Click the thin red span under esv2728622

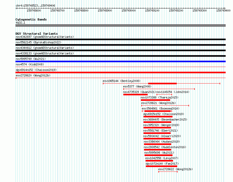pos(168,172)
